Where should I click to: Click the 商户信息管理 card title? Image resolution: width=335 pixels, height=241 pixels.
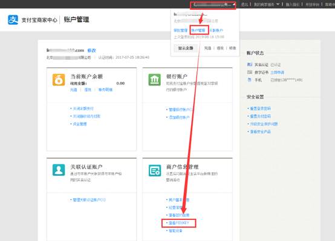click(x=182, y=167)
